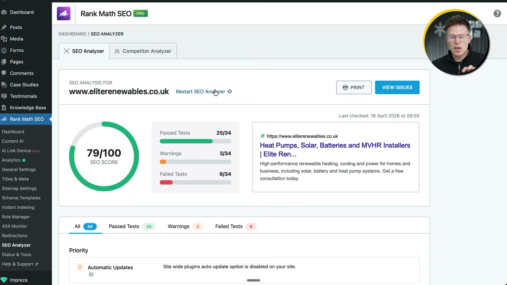Open Redirections submenu item
Screen dimensions: 507x285
[x=15, y=236]
